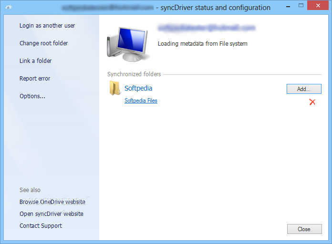The image size is (332, 244).
Task: Click the syncDriver title bar icon
Action: click(x=8, y=8)
